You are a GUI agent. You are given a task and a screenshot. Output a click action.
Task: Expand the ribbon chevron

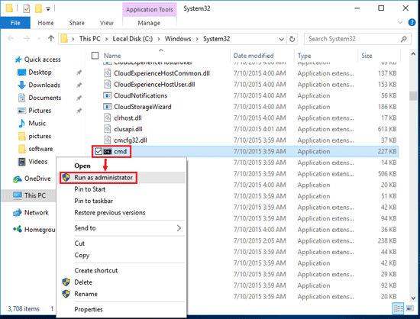[x=400, y=22]
